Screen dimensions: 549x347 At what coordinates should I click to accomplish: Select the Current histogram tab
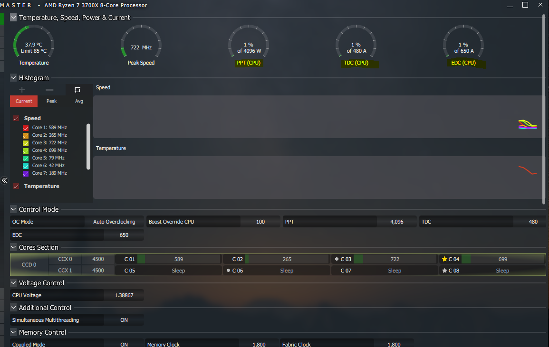coord(24,101)
